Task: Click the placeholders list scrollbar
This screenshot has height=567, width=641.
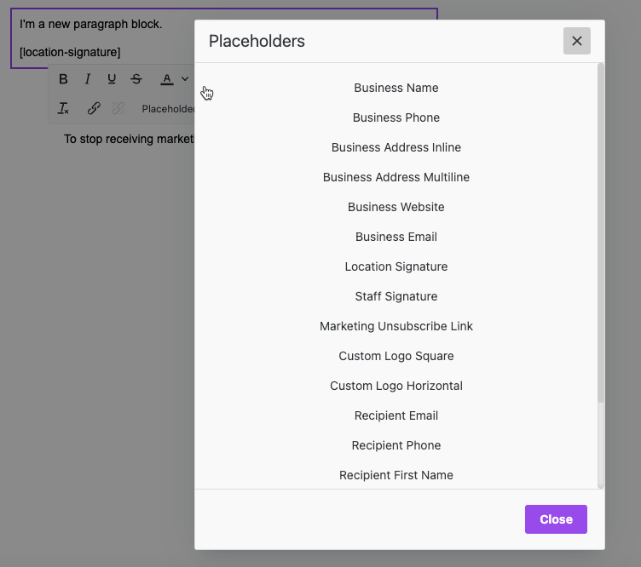Action: coord(601,232)
